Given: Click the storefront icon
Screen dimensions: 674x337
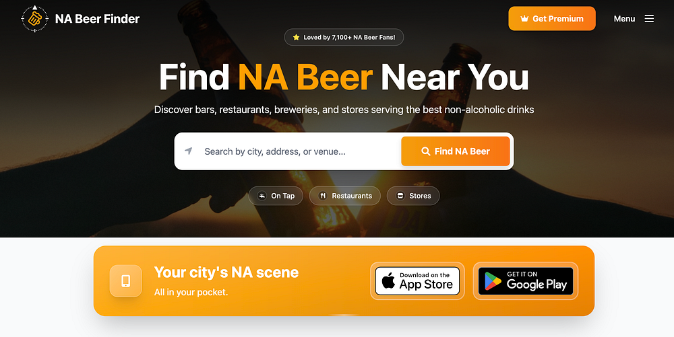Looking at the screenshot, I should pyautogui.click(x=400, y=196).
